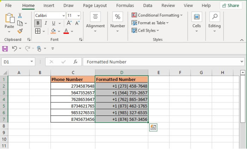
Task: Open the Cell Styles gallery
Action: tap(146, 31)
